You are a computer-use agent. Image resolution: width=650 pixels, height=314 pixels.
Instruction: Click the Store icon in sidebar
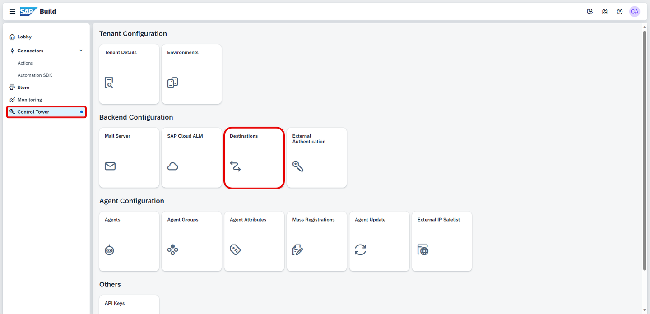(x=12, y=88)
